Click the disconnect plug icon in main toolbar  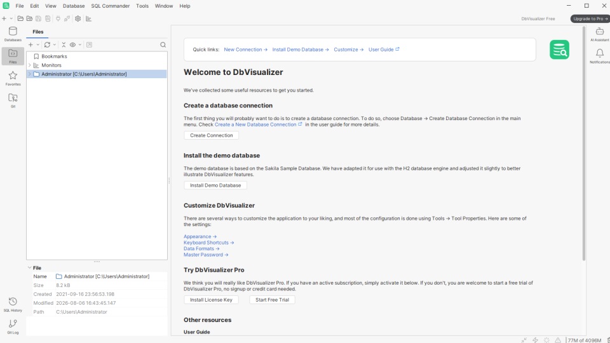coord(67,18)
